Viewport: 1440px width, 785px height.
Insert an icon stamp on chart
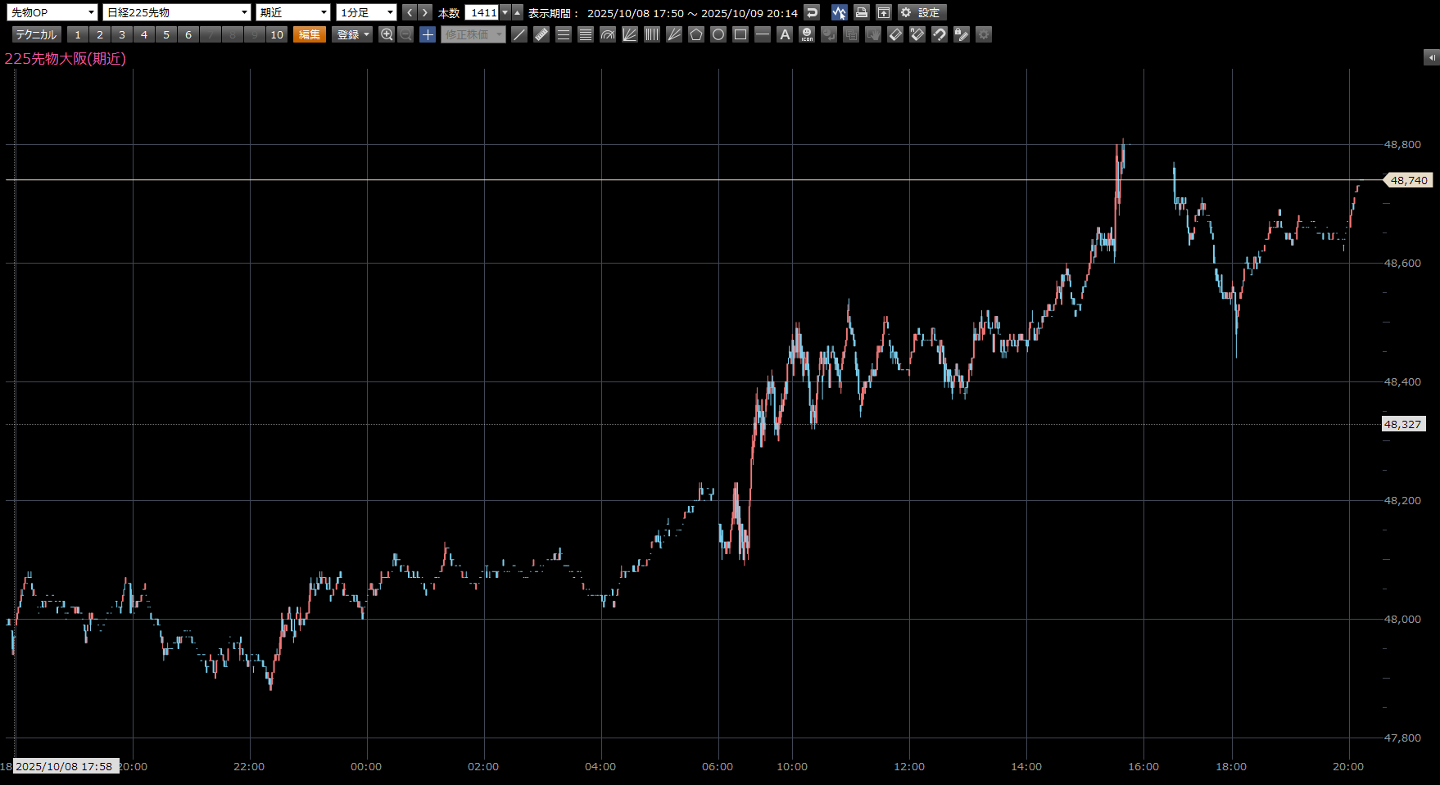point(807,34)
